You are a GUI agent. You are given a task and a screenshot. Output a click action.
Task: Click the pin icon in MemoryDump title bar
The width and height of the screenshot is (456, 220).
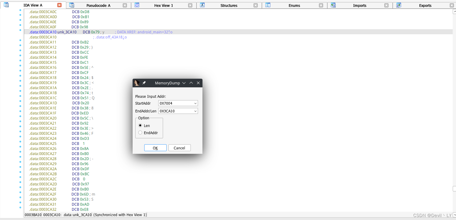click(x=144, y=83)
